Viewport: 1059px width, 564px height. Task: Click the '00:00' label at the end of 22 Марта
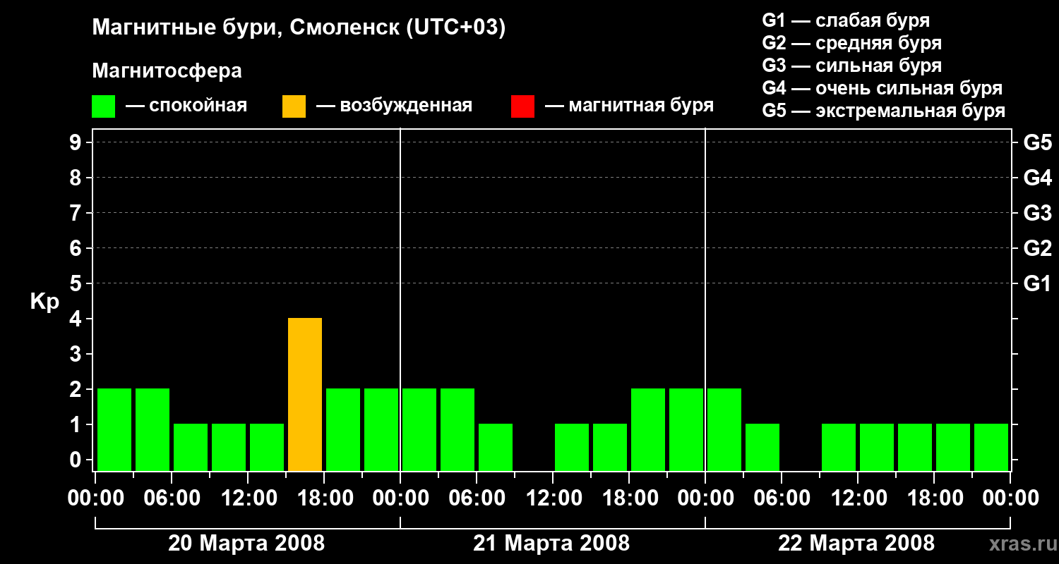(1010, 498)
